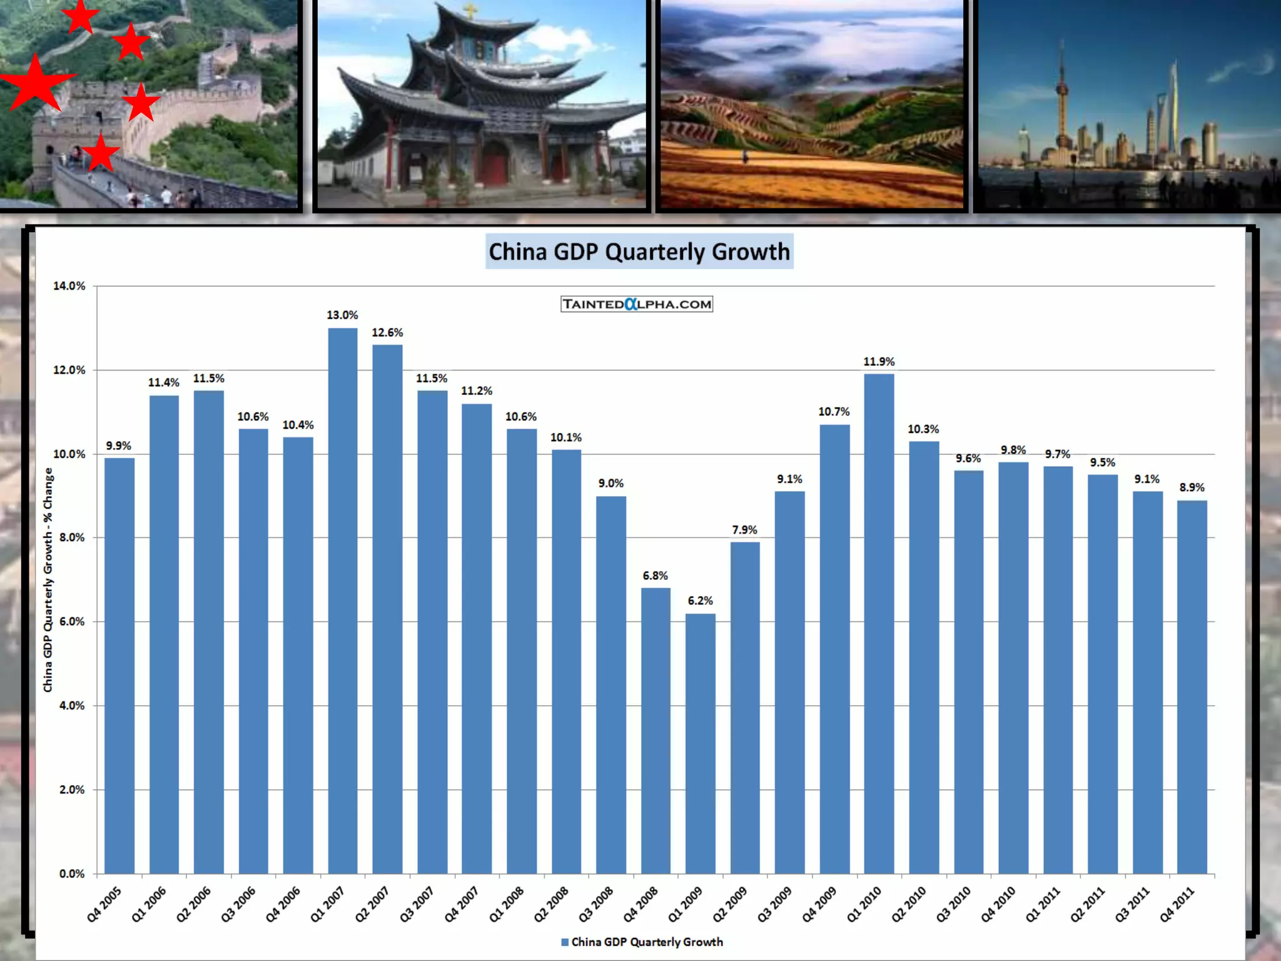Click the legend label China GDP Quarterly Growth
The image size is (1281, 961).
647,942
